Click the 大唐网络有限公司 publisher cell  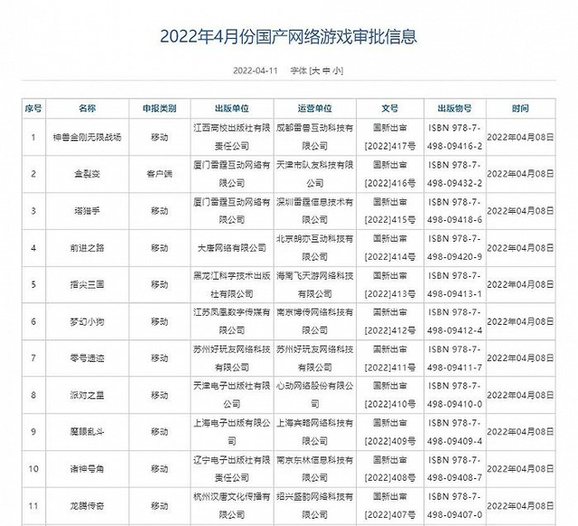point(232,248)
